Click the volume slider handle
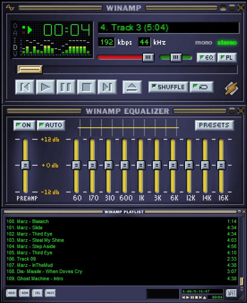This screenshot has width=247, height=303. [x=148, y=57]
